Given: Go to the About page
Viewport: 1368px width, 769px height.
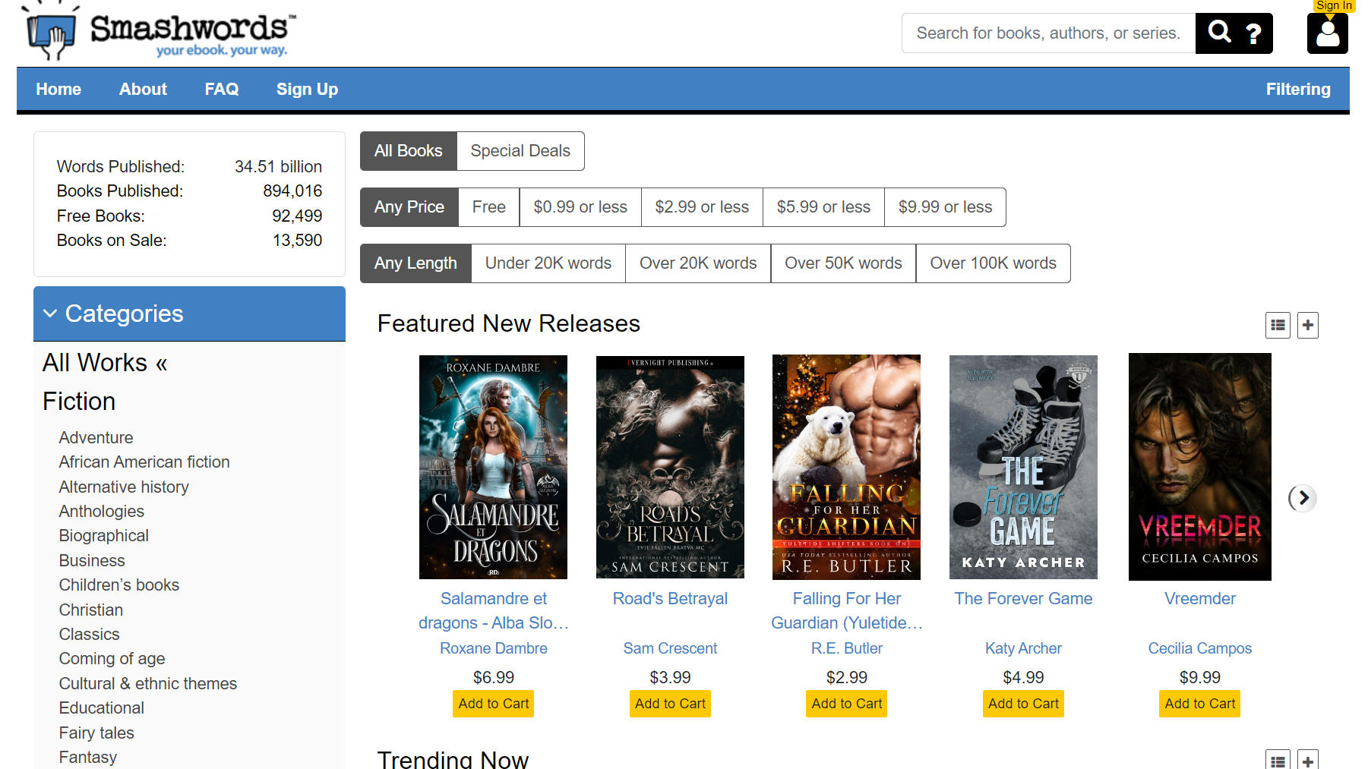Looking at the screenshot, I should 143,90.
